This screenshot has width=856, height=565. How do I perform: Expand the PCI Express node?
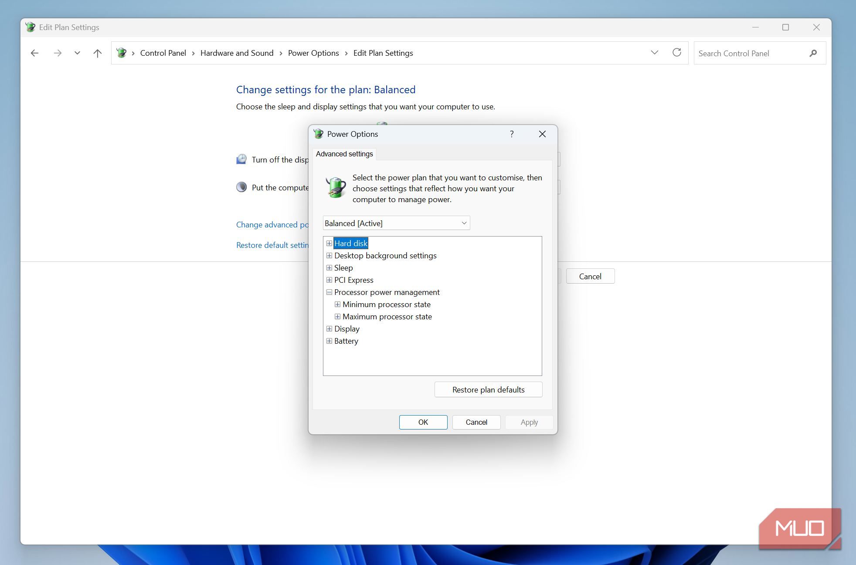[x=329, y=280]
